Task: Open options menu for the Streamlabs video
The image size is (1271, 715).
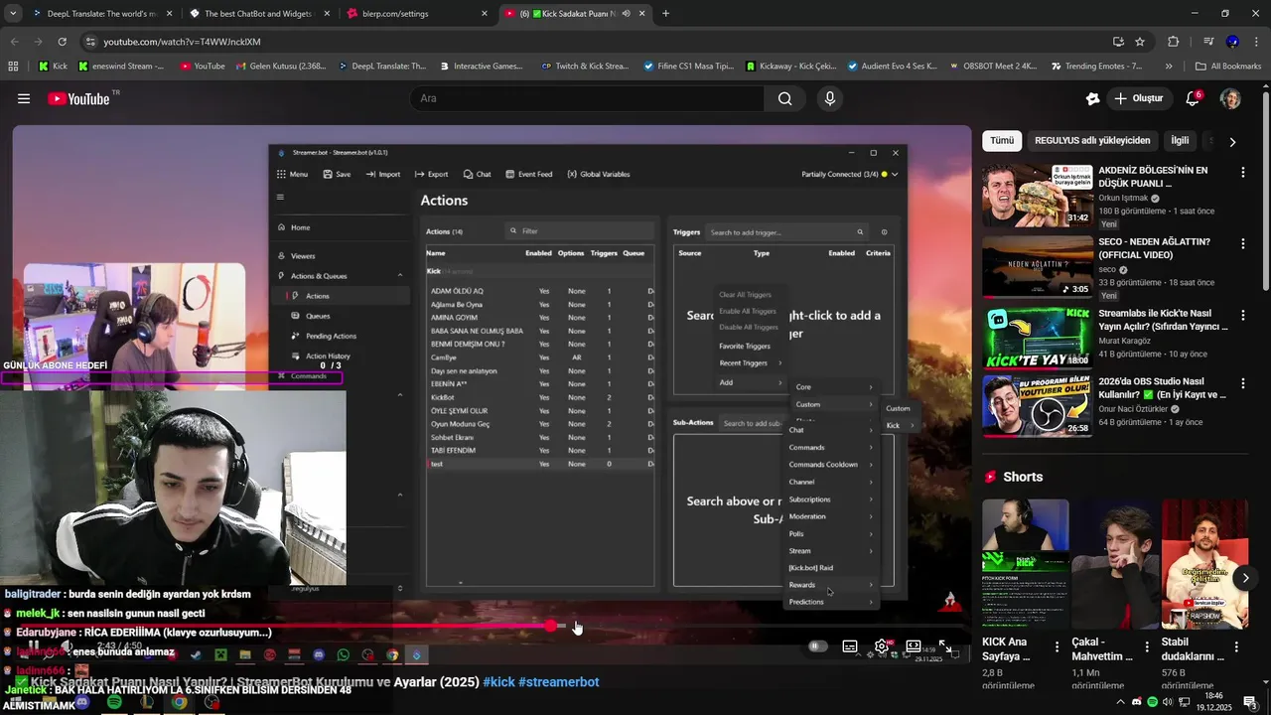Action: 1242,315
